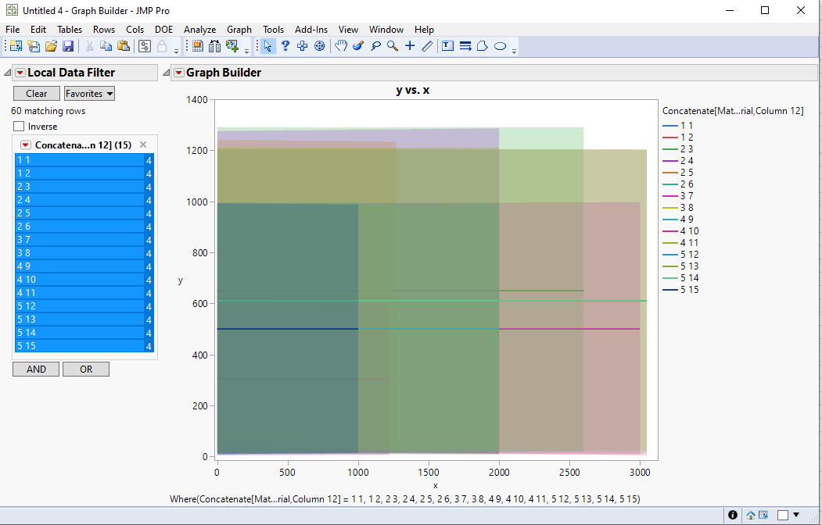
Task: Open the Graph Builder red triangle menu
Action: coord(178,72)
